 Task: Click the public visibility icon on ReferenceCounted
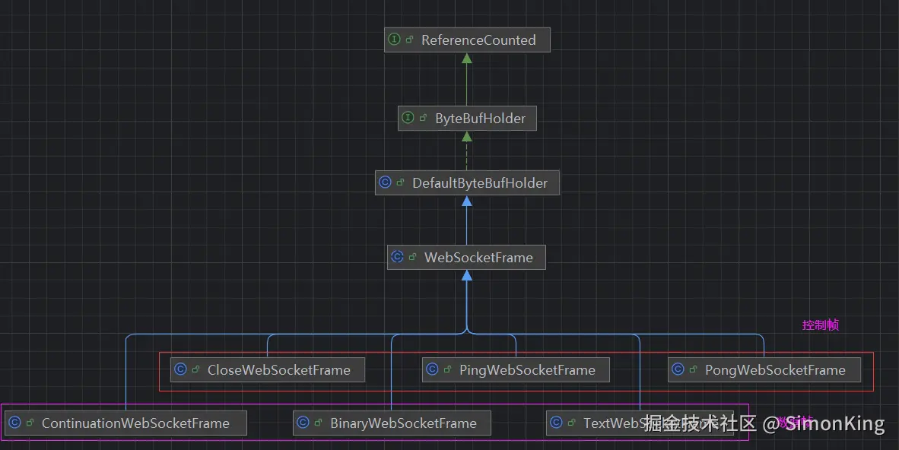coord(409,40)
